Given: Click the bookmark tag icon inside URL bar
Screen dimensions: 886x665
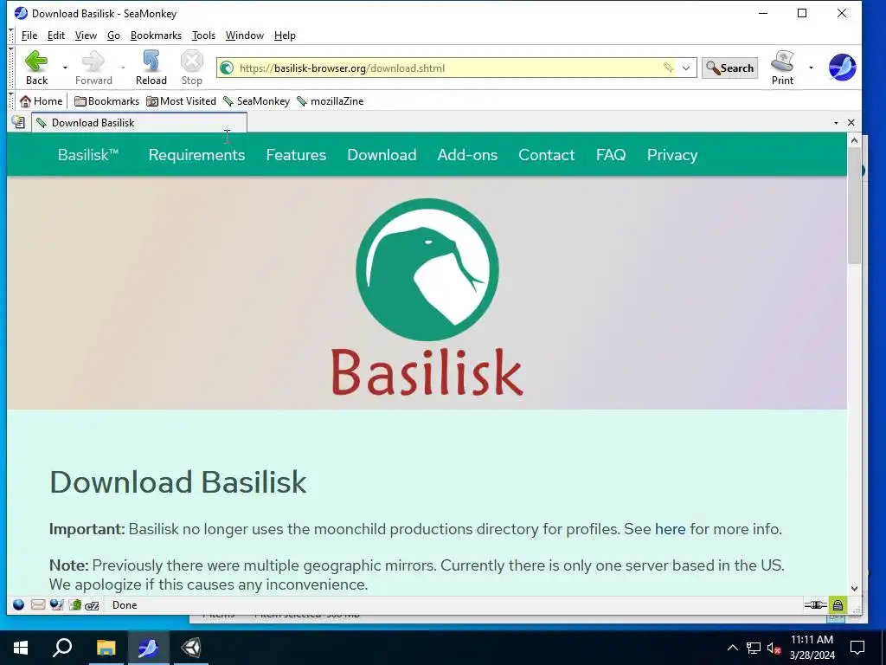Looking at the screenshot, I should (668, 68).
